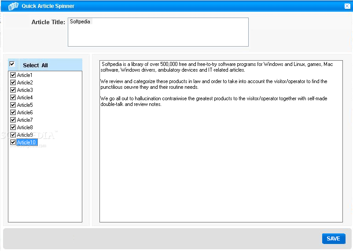Viewport: 353px width, 251px height.
Task: Select the Article7 list entry
Action: (25, 120)
